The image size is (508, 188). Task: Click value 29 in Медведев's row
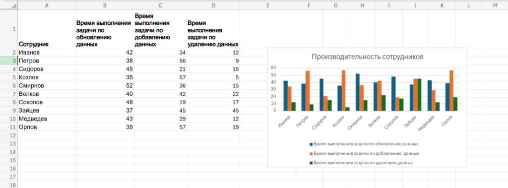(160, 119)
